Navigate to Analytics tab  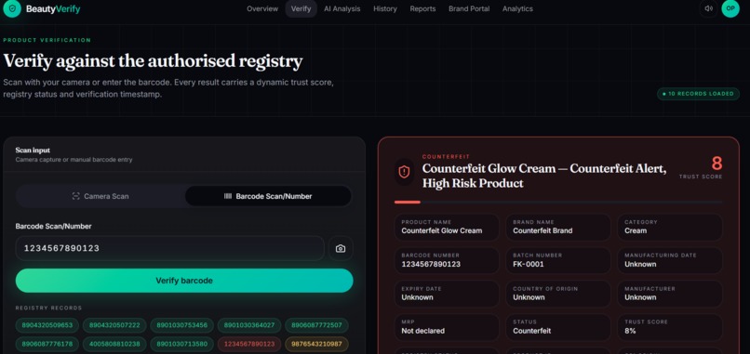517,9
